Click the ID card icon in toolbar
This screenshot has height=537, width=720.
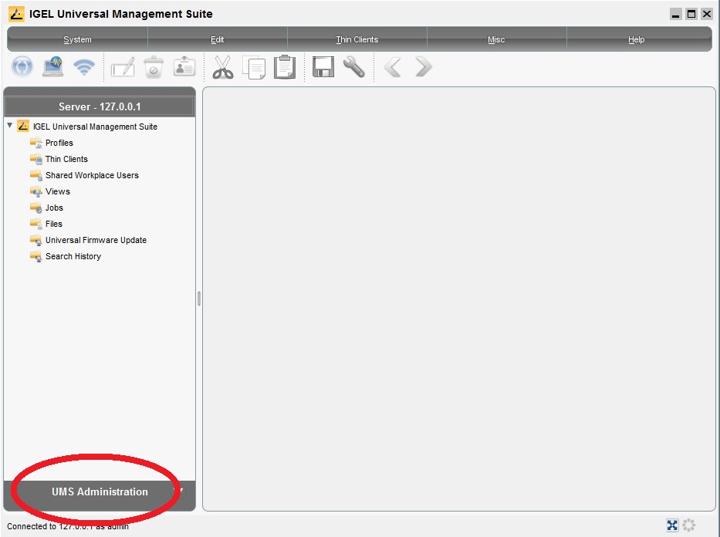pyautogui.click(x=184, y=67)
